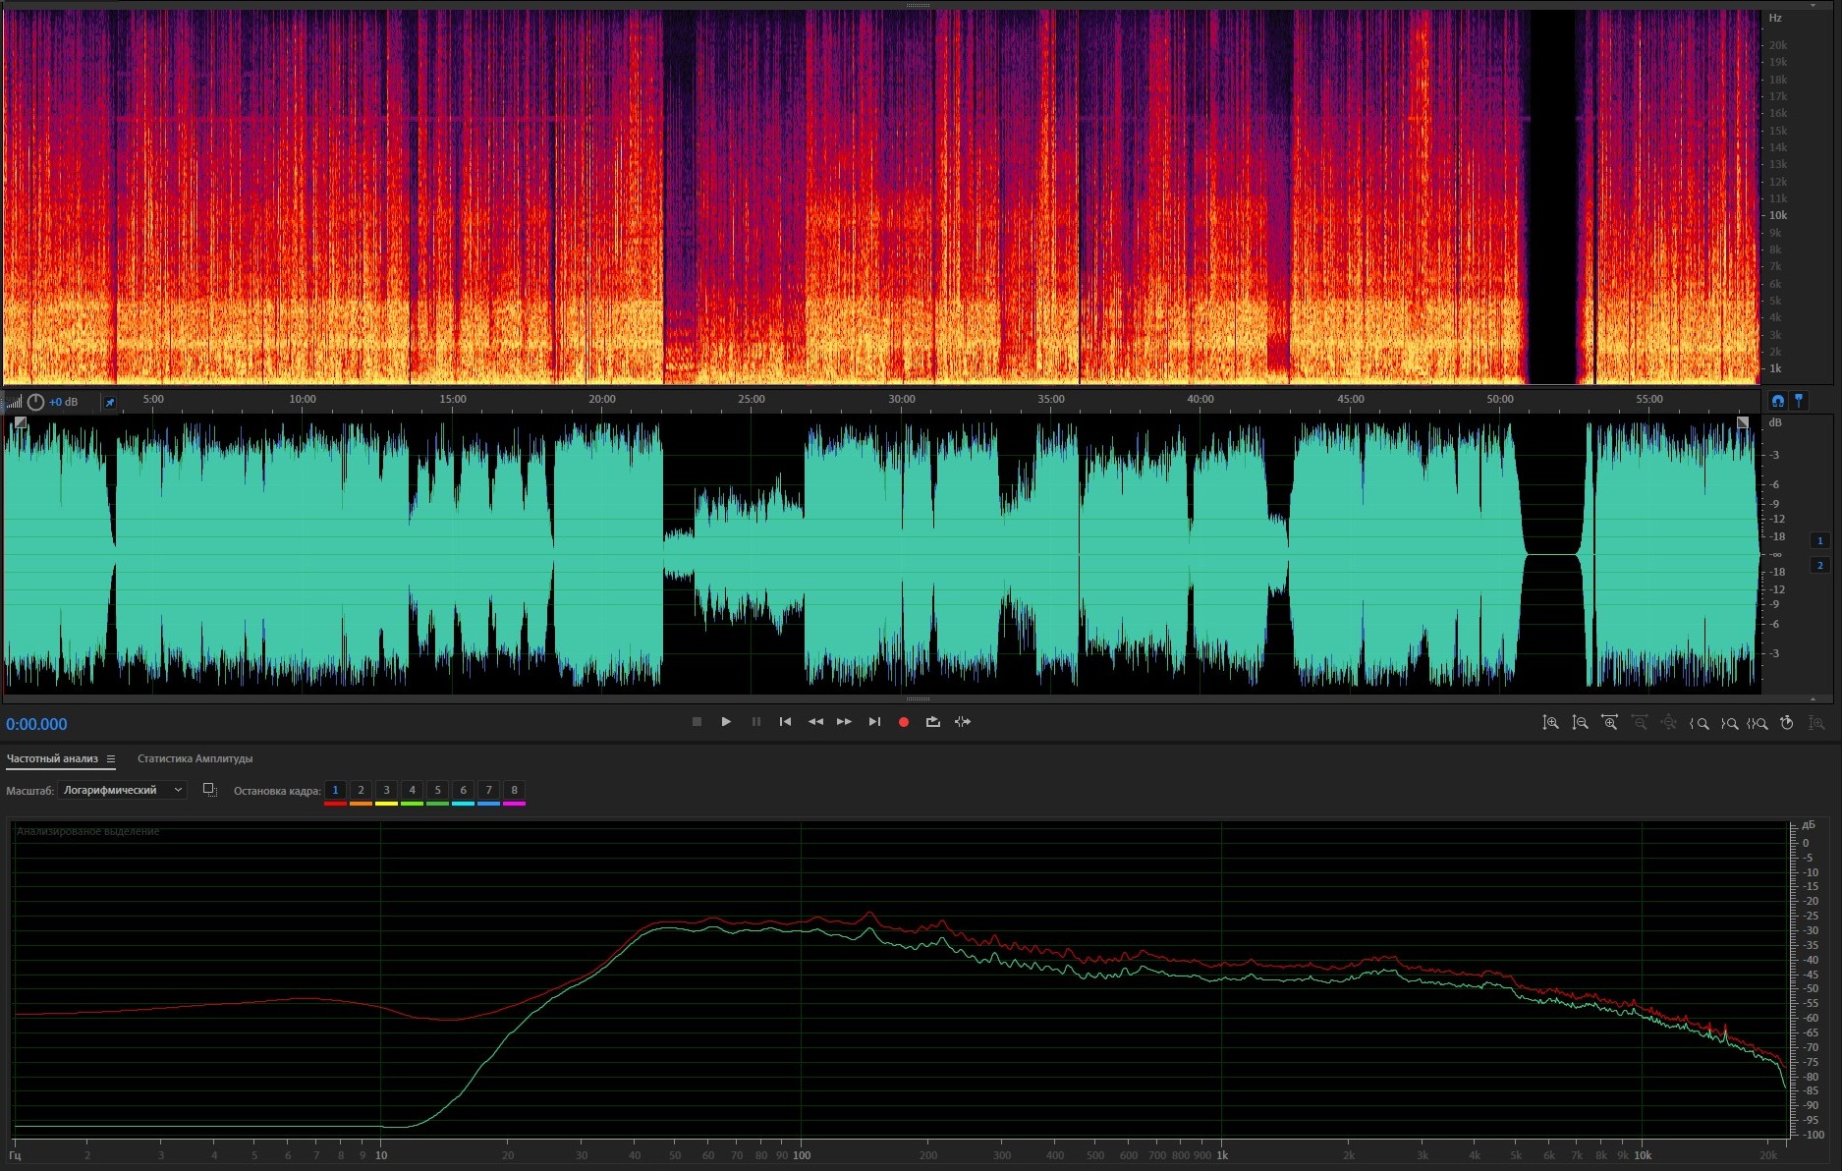Zoom in time with the horizontal magnifier
The image size is (1842, 1171).
[1609, 723]
